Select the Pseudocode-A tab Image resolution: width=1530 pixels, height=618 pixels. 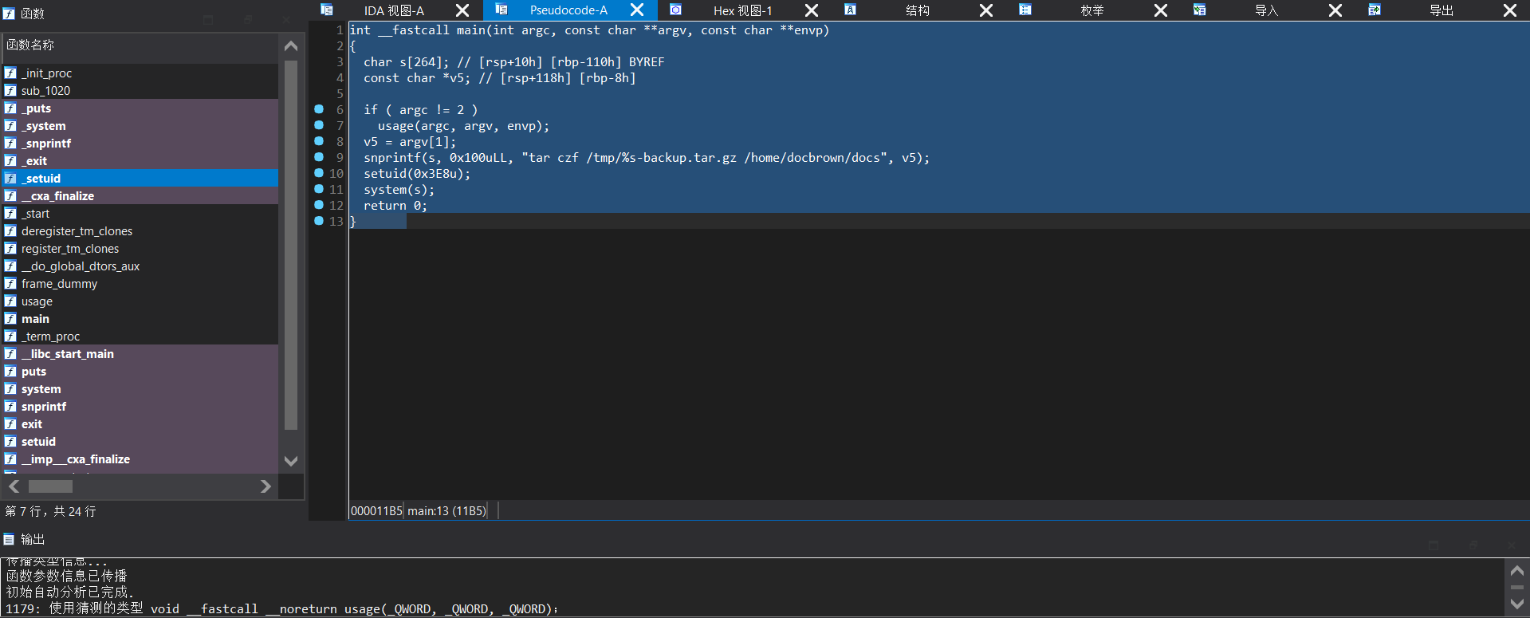(x=568, y=10)
